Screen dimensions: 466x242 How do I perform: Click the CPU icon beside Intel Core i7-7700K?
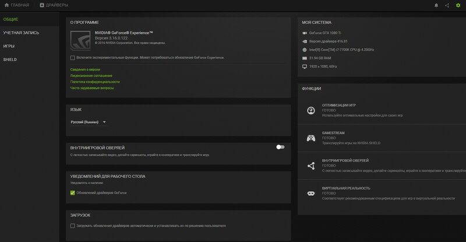point(305,50)
